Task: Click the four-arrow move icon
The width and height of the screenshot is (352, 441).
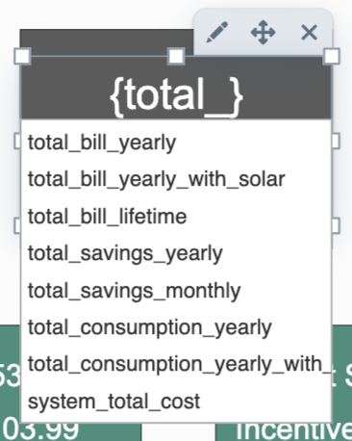Action: 263,33
